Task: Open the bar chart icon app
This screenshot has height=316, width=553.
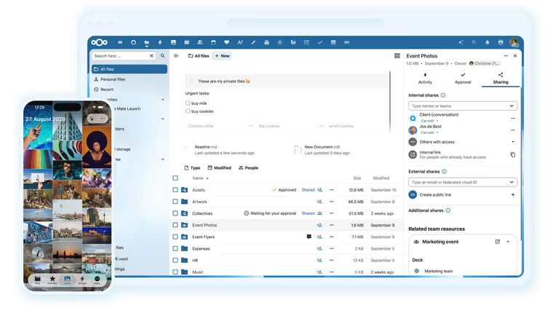Action: 293,42
